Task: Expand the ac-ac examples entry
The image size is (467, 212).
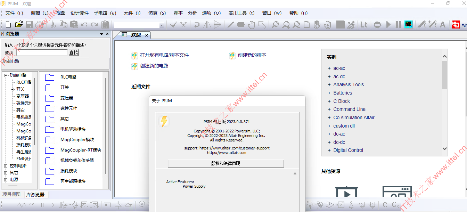Action: (329, 68)
